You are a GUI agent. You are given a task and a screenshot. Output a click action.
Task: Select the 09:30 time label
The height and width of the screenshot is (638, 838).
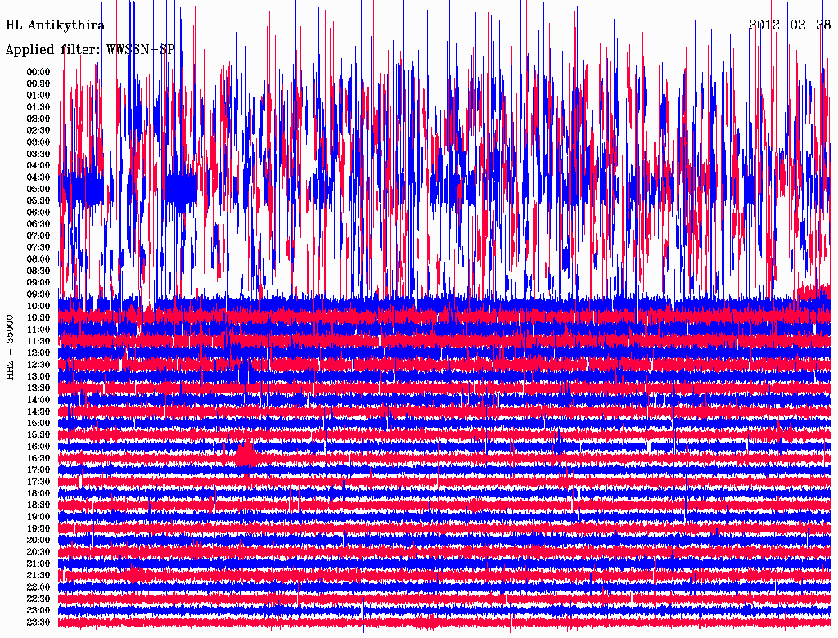click(x=38, y=294)
